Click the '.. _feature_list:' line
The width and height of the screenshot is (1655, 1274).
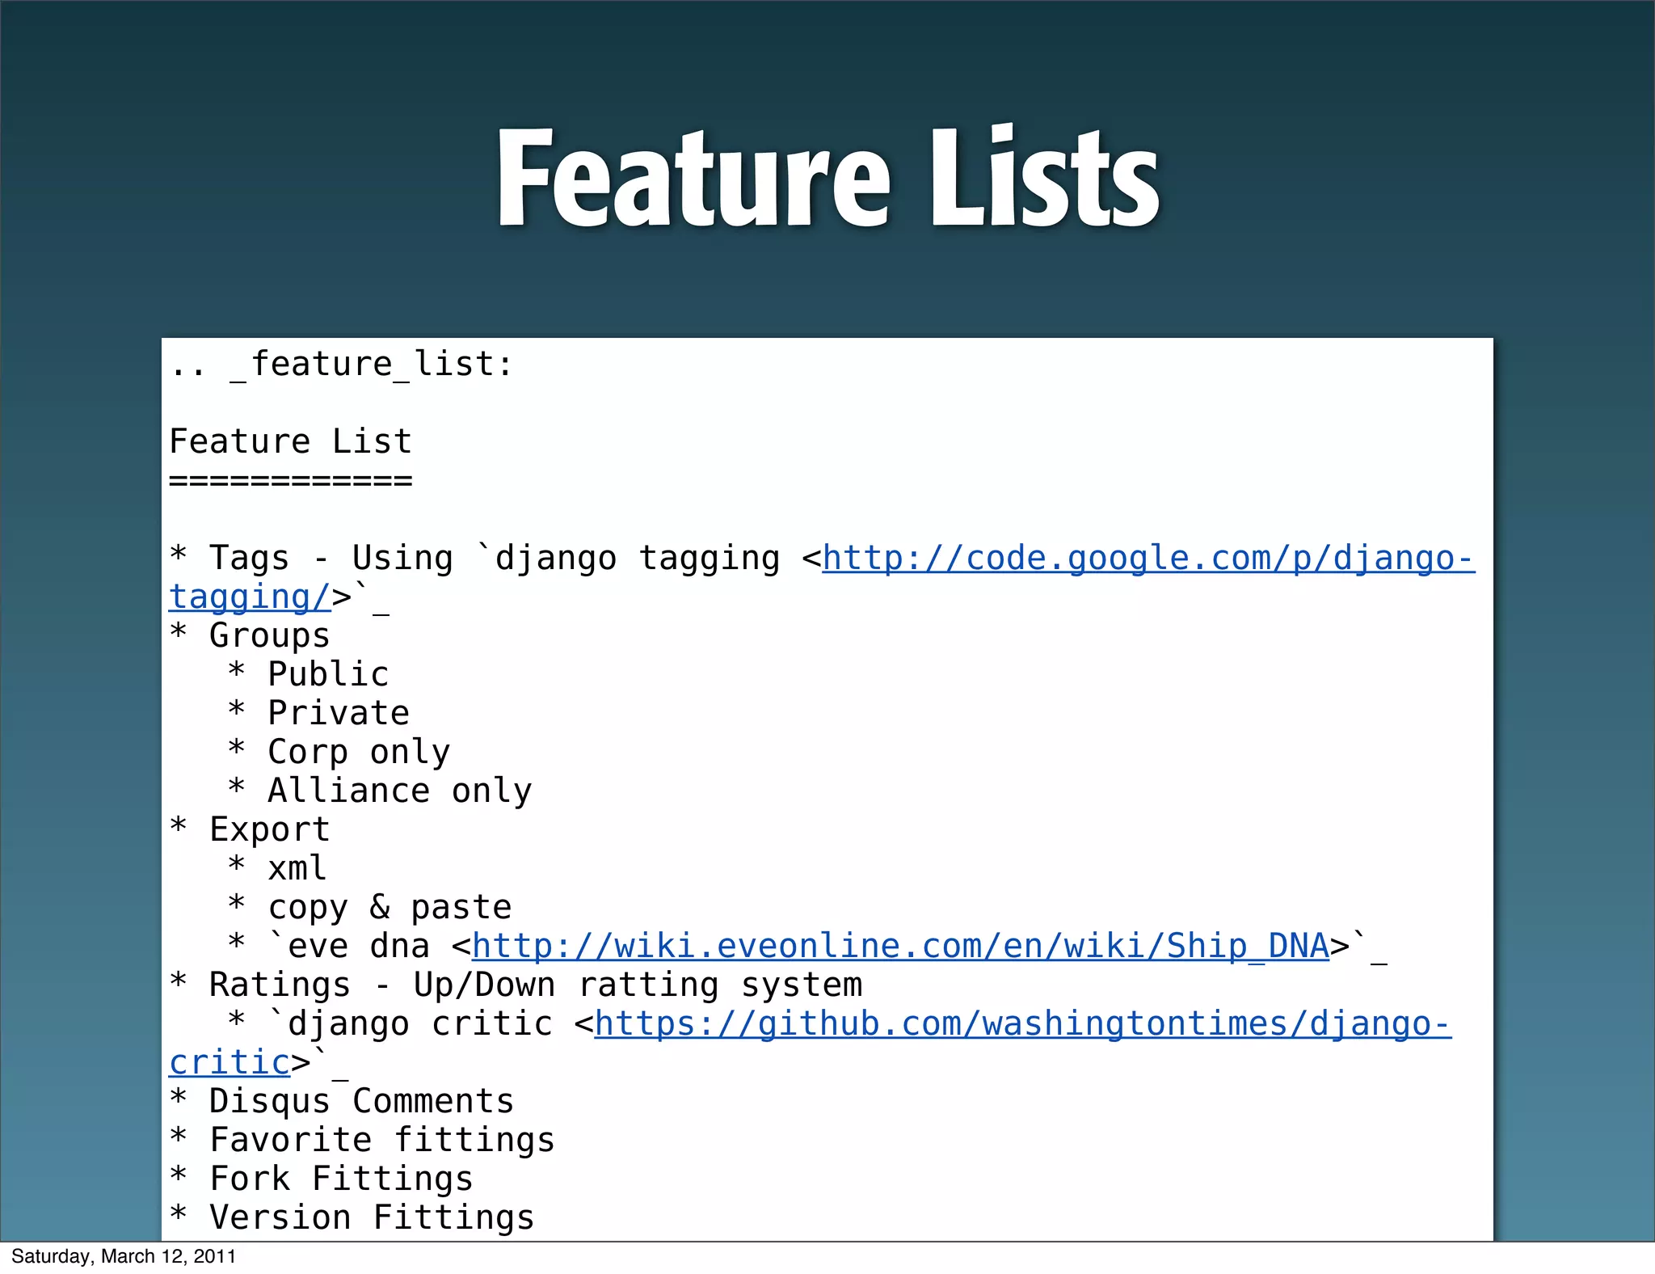(341, 365)
